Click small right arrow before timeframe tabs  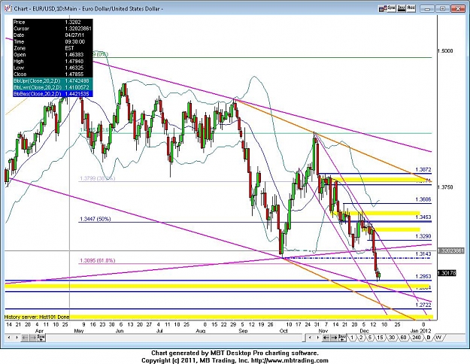point(318,338)
